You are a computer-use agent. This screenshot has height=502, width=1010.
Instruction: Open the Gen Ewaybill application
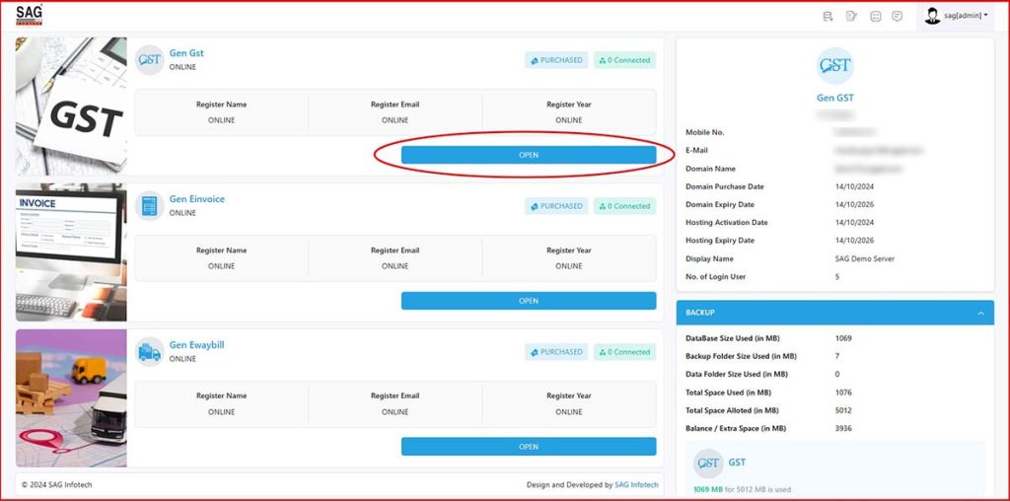tap(529, 447)
